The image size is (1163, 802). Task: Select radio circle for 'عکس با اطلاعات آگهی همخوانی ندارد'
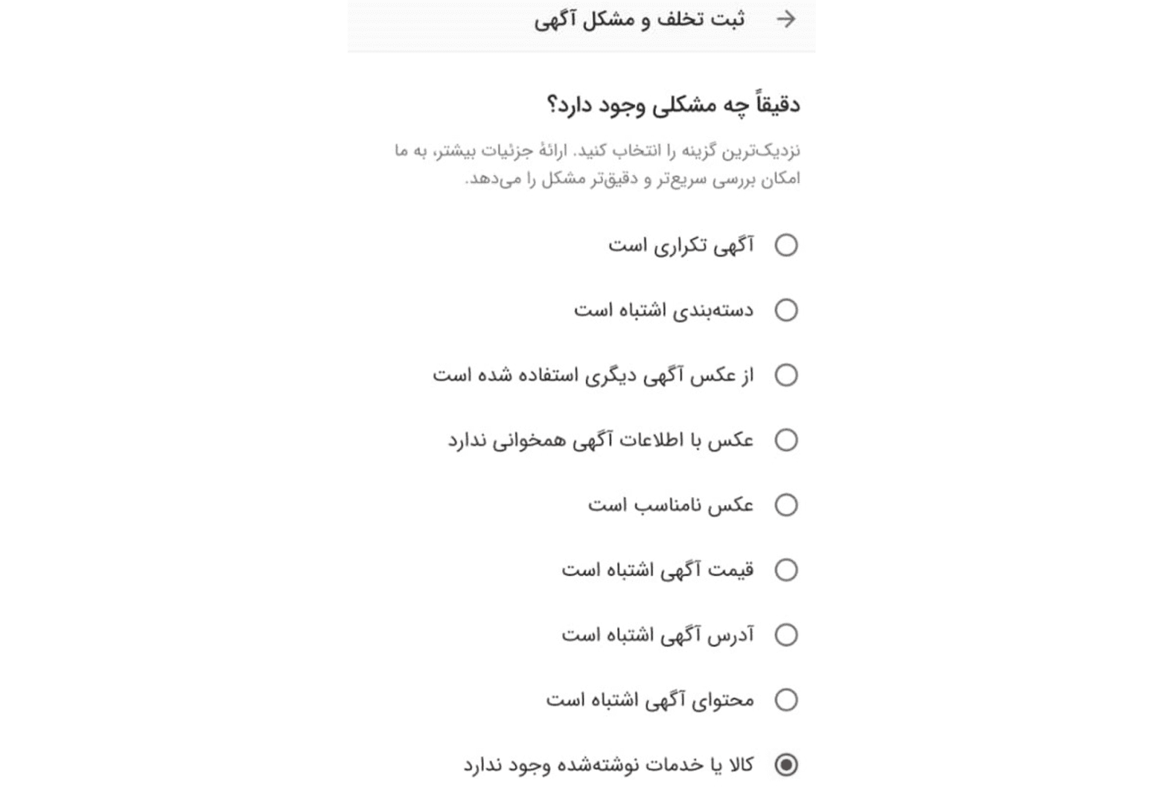pos(786,440)
